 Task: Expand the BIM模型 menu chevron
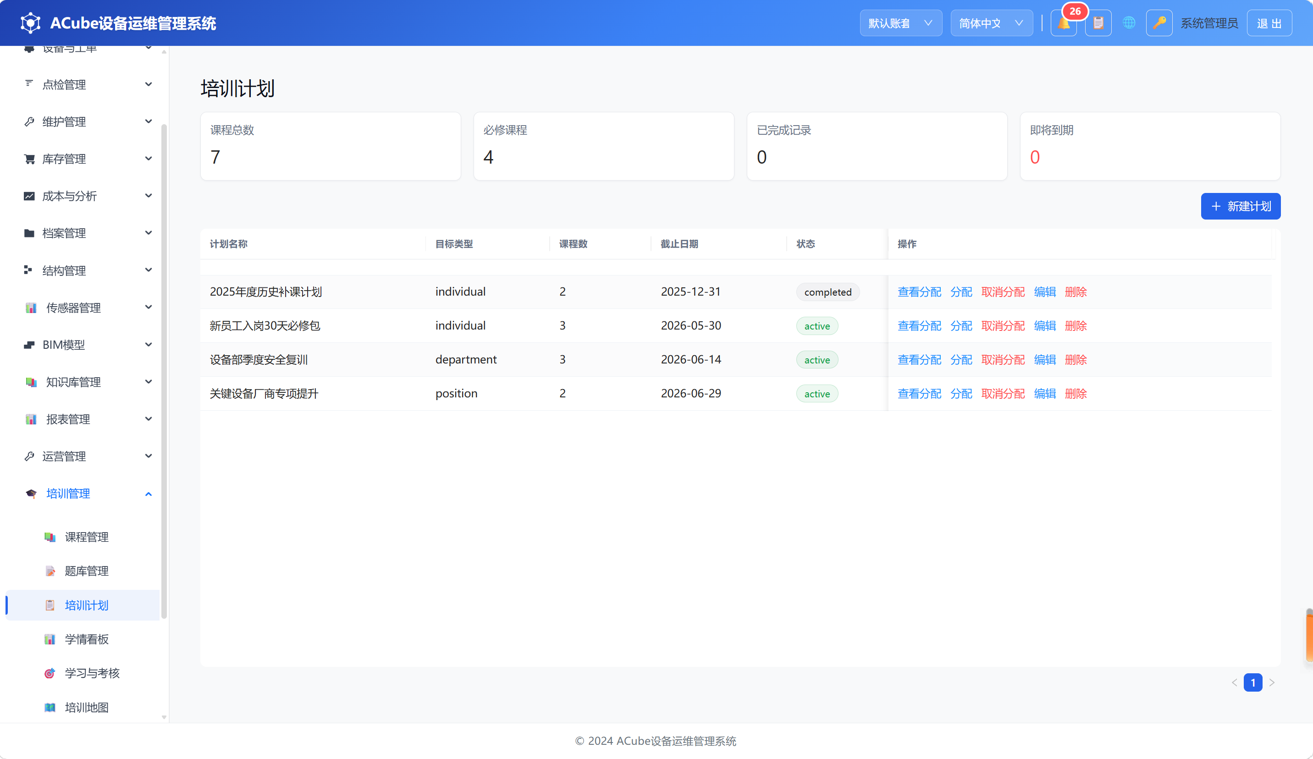click(x=149, y=344)
